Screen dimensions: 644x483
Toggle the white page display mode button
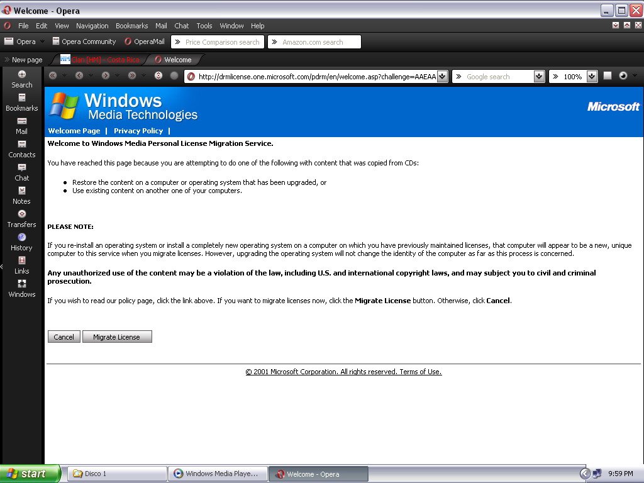608,75
